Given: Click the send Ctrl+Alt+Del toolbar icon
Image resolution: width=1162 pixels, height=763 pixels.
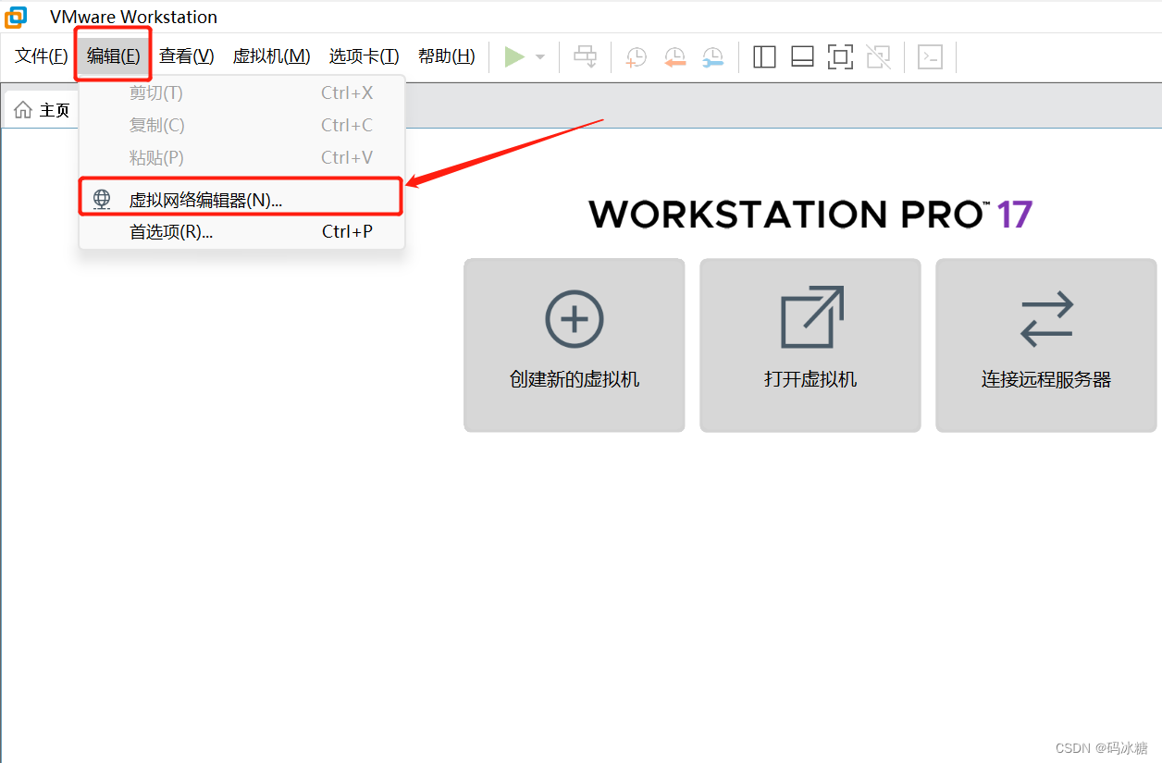Looking at the screenshot, I should 585,56.
